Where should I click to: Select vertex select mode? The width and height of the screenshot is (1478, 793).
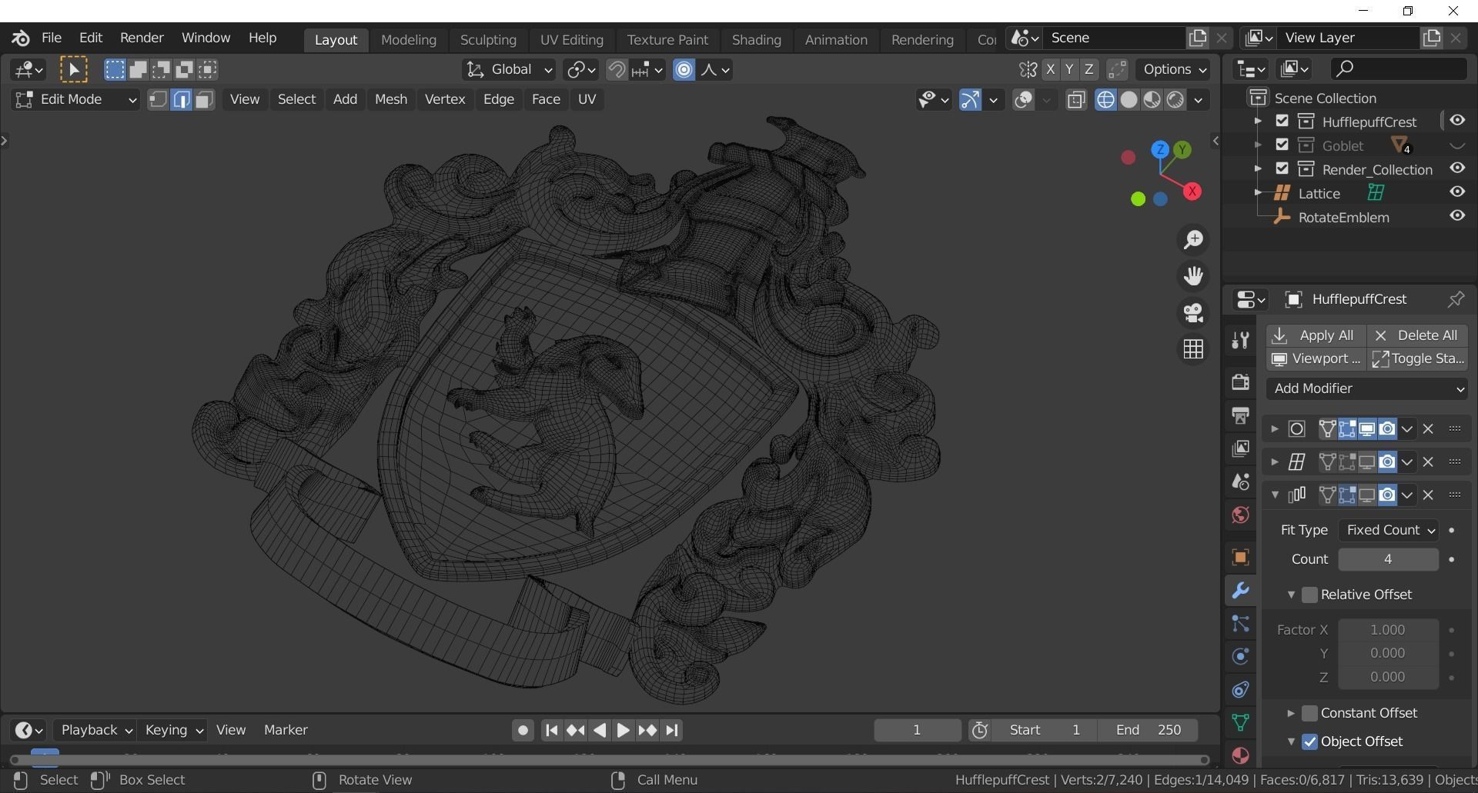pos(158,100)
